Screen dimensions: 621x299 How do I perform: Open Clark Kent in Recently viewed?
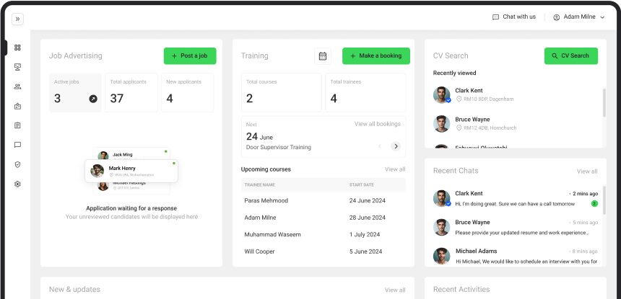(x=517, y=95)
